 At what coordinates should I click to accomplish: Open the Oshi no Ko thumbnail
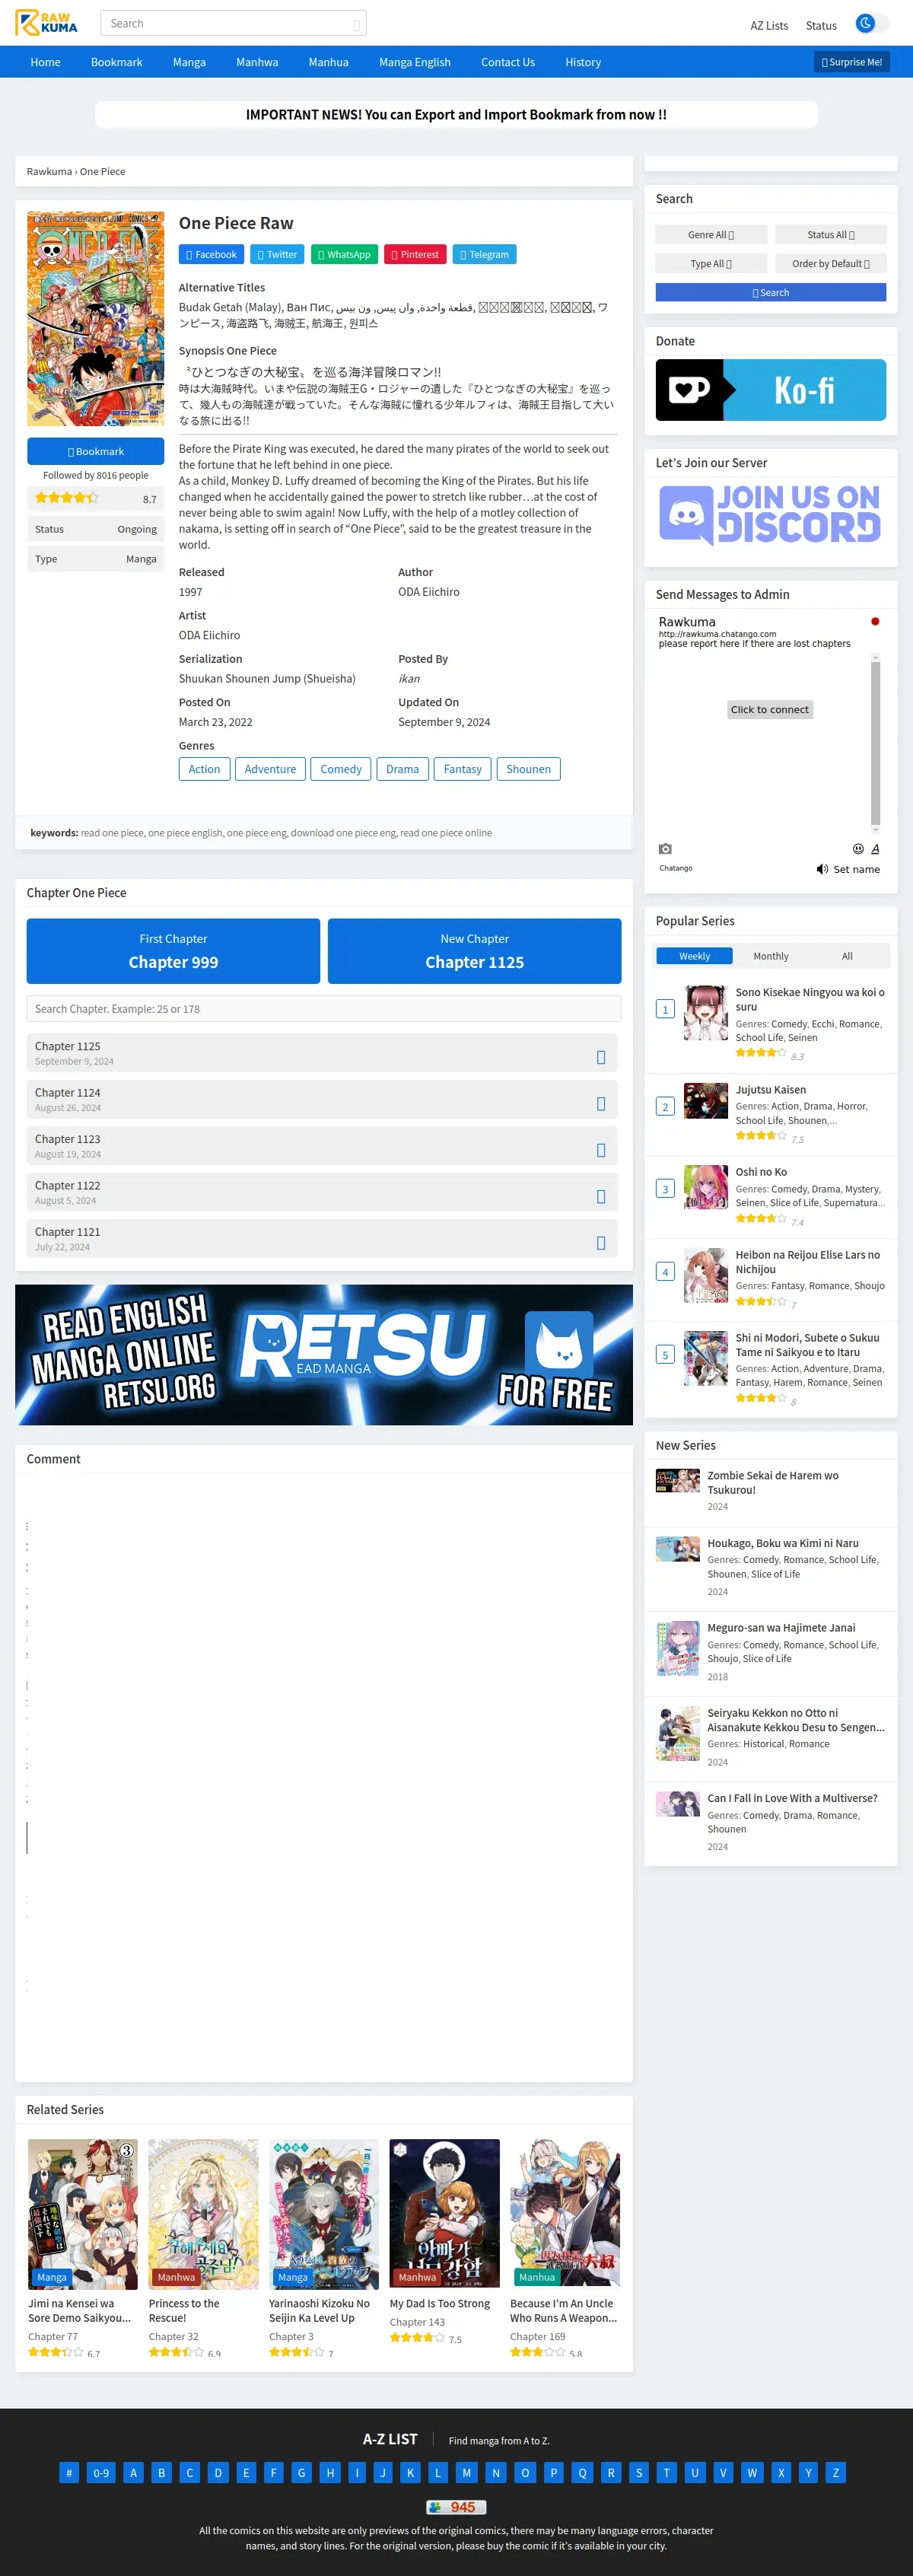click(705, 1187)
